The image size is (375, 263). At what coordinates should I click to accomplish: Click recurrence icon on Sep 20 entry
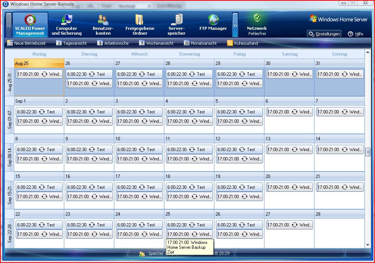click(295, 187)
